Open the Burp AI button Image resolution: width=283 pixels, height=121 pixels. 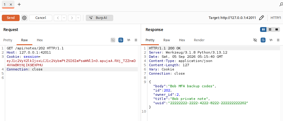[x=99, y=18]
